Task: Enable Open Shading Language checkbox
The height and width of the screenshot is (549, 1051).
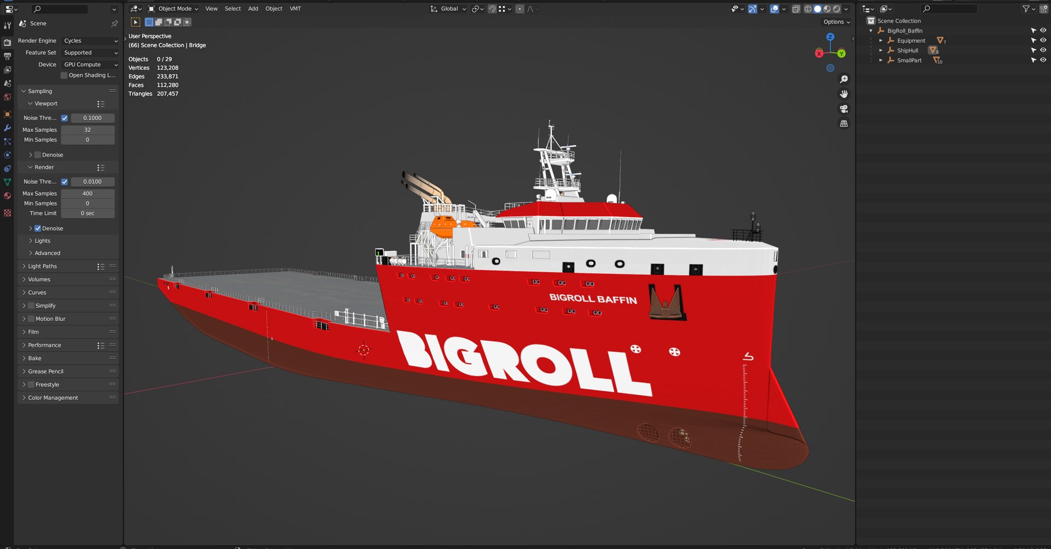Action: pos(64,75)
